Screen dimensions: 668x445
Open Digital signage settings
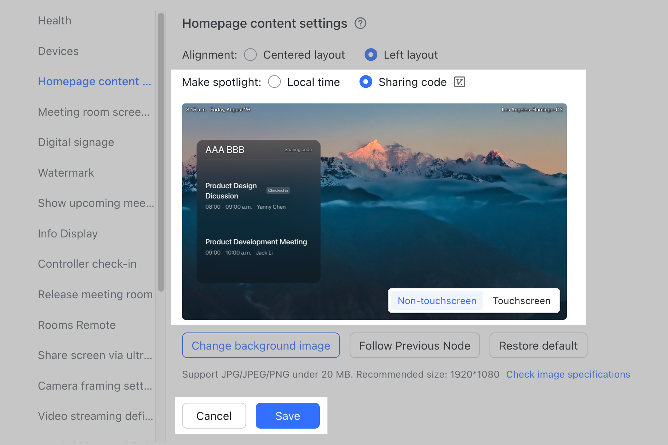76,142
